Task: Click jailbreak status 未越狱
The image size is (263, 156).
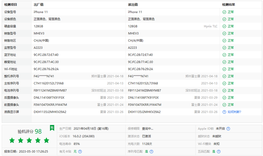Action: [x=217, y=136]
